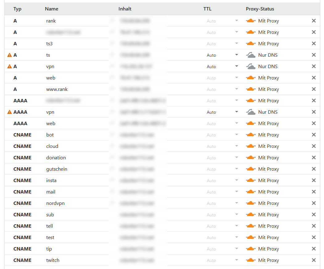The height and width of the screenshot is (269, 324).
Task: Delete the www.rank A record
Action: click(314, 89)
